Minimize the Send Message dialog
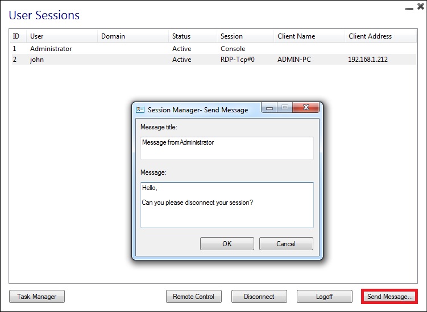 (270, 108)
